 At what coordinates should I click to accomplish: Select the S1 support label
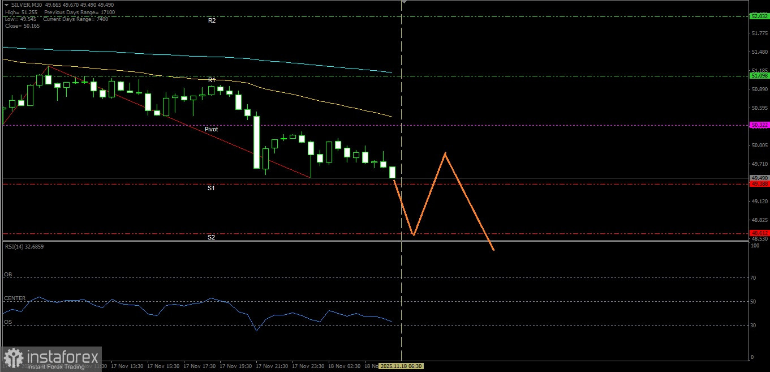click(x=211, y=187)
